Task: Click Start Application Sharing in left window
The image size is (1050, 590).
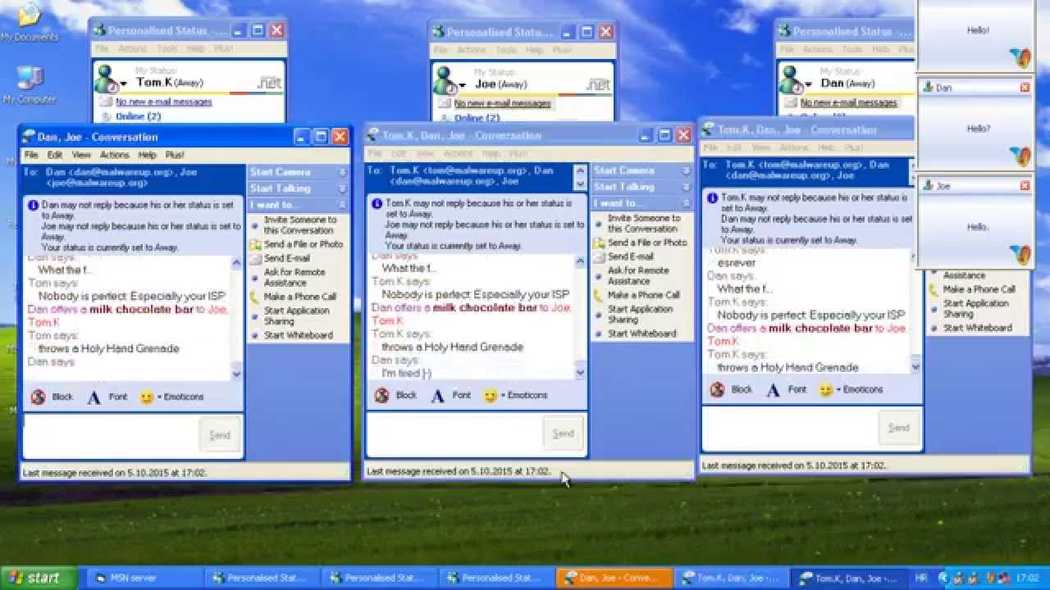Action: [x=296, y=315]
